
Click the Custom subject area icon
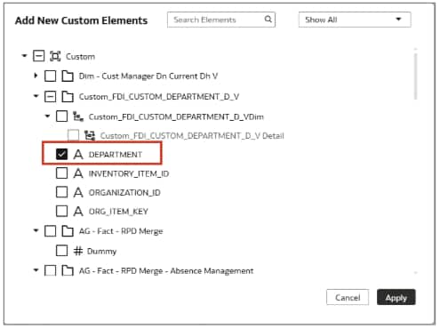tap(55, 56)
